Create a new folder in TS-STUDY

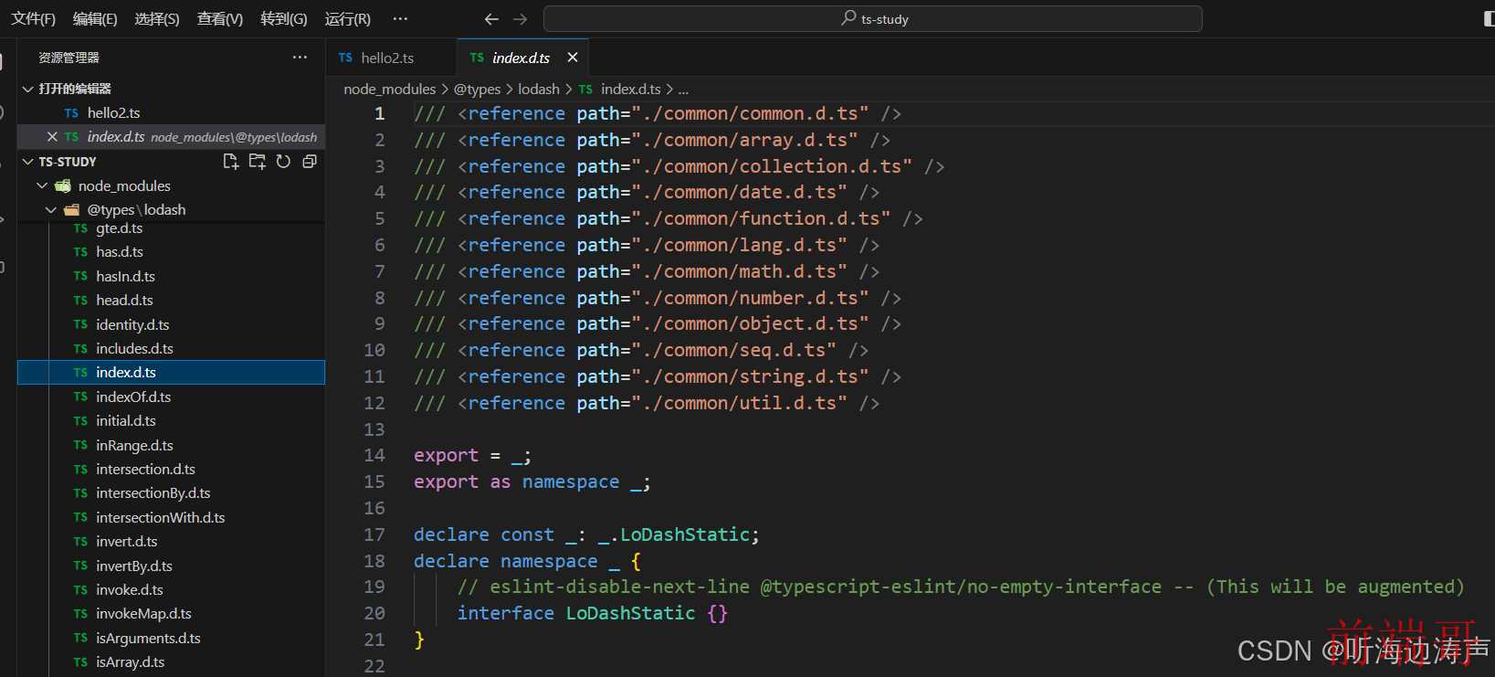(258, 161)
